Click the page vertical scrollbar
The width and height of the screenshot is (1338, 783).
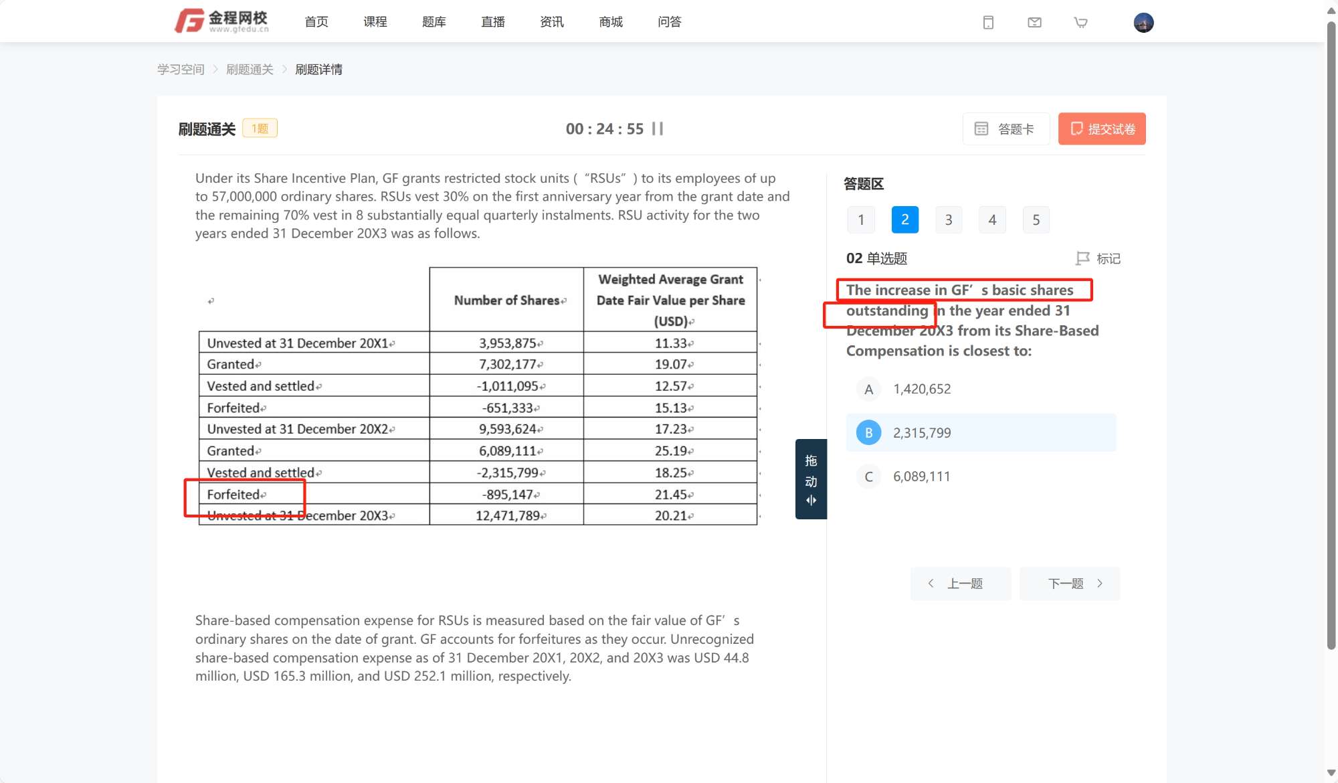tap(1331, 335)
